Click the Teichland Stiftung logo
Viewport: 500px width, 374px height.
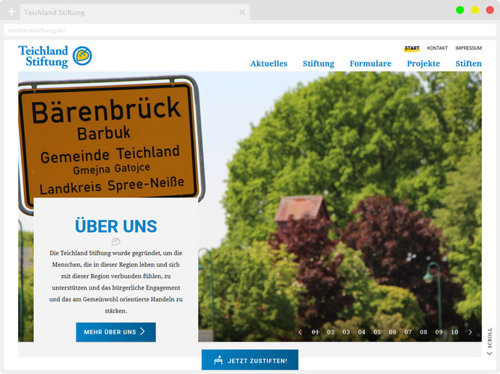tap(55, 56)
